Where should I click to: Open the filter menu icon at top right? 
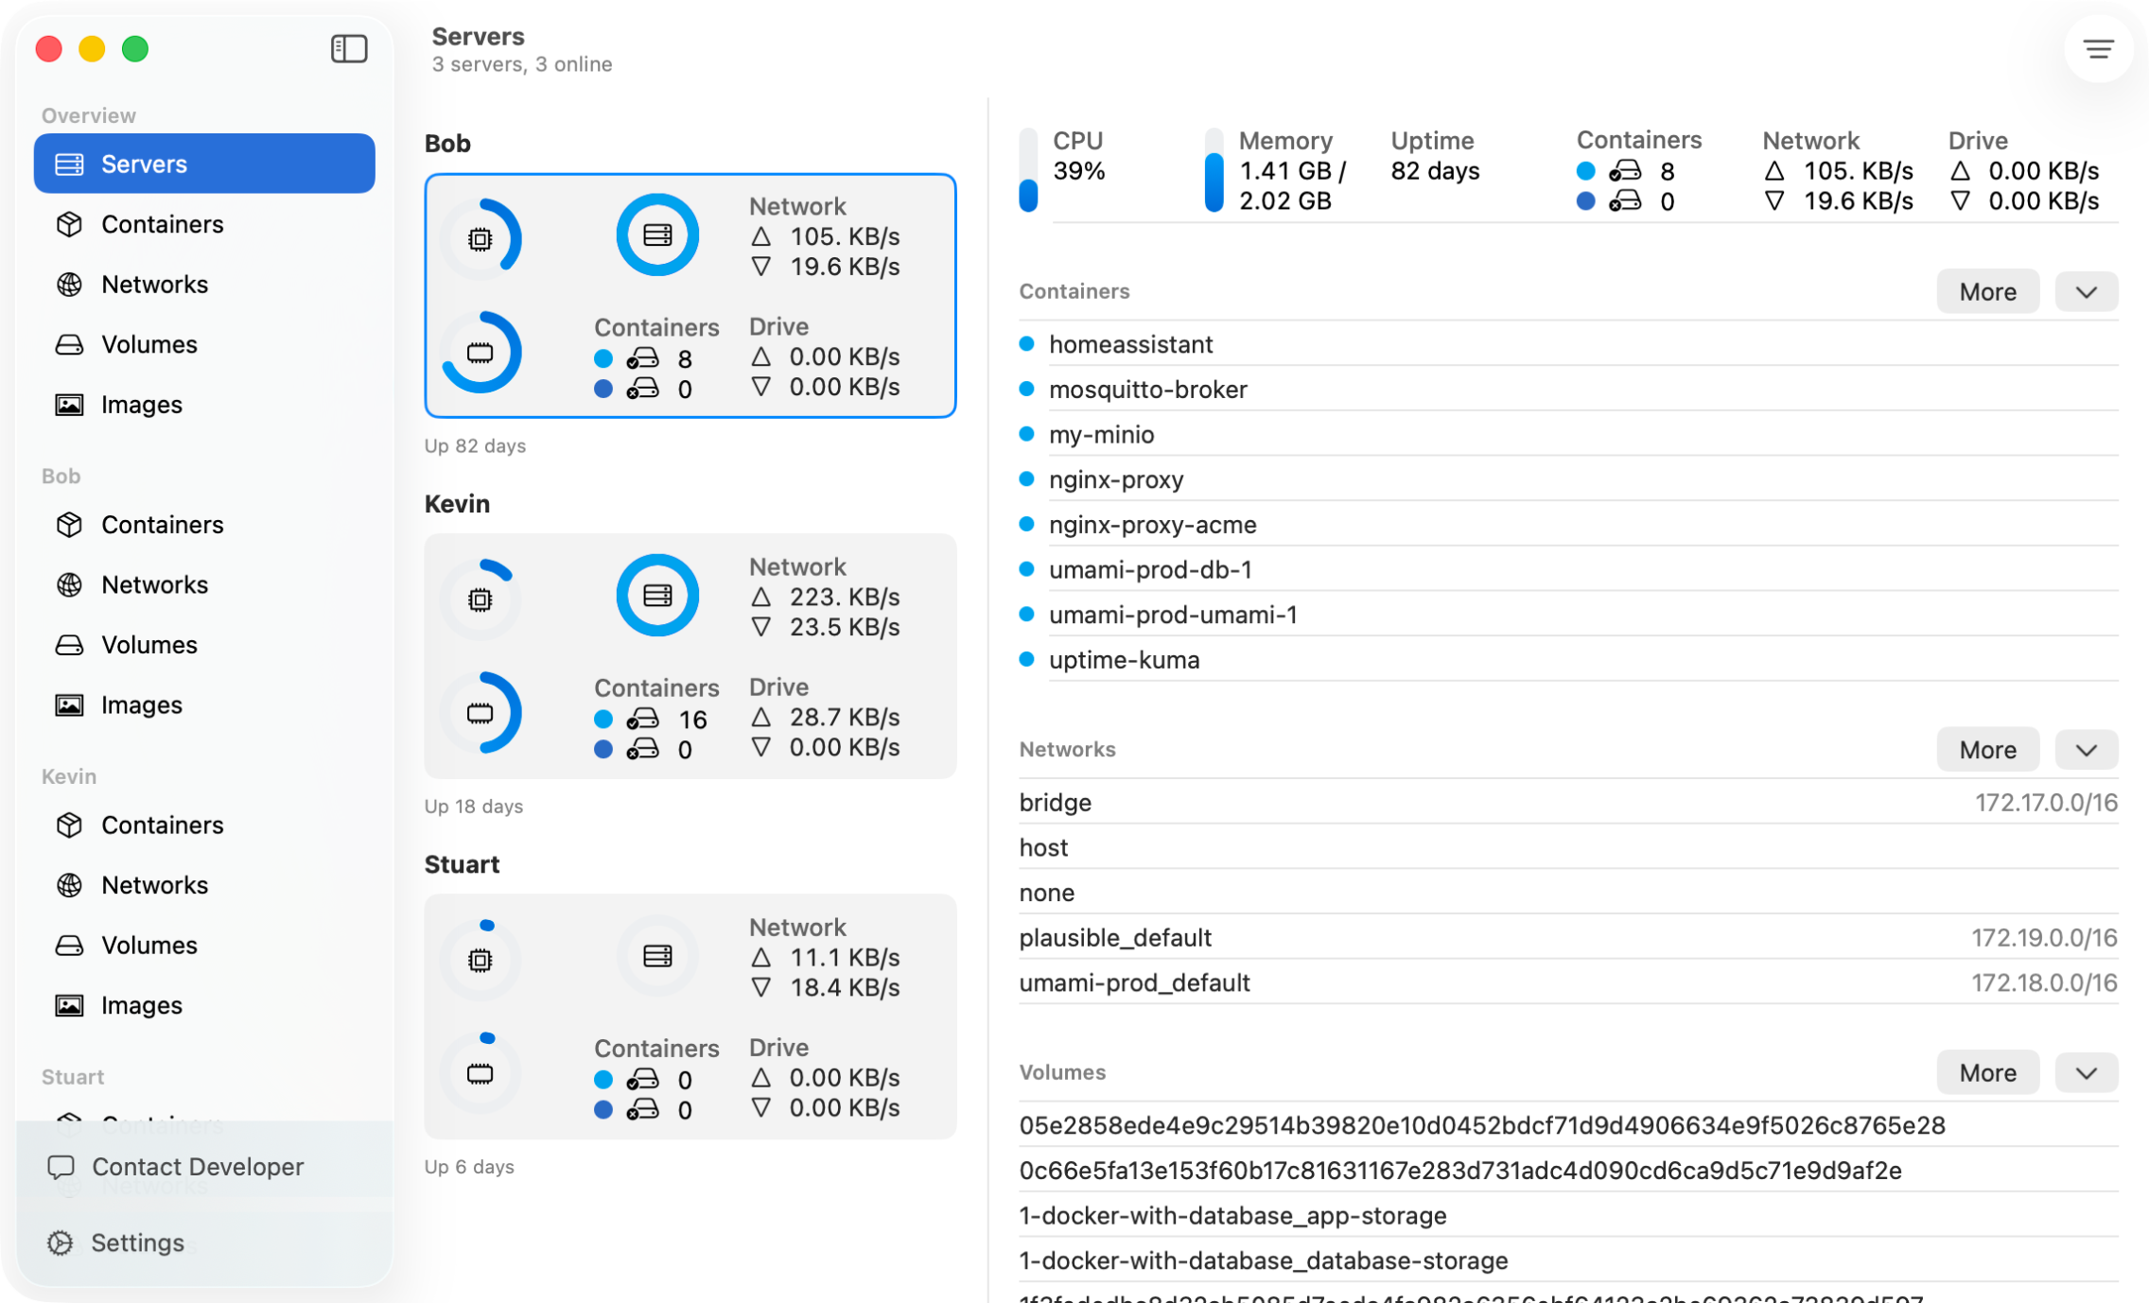pyautogui.click(x=2098, y=49)
